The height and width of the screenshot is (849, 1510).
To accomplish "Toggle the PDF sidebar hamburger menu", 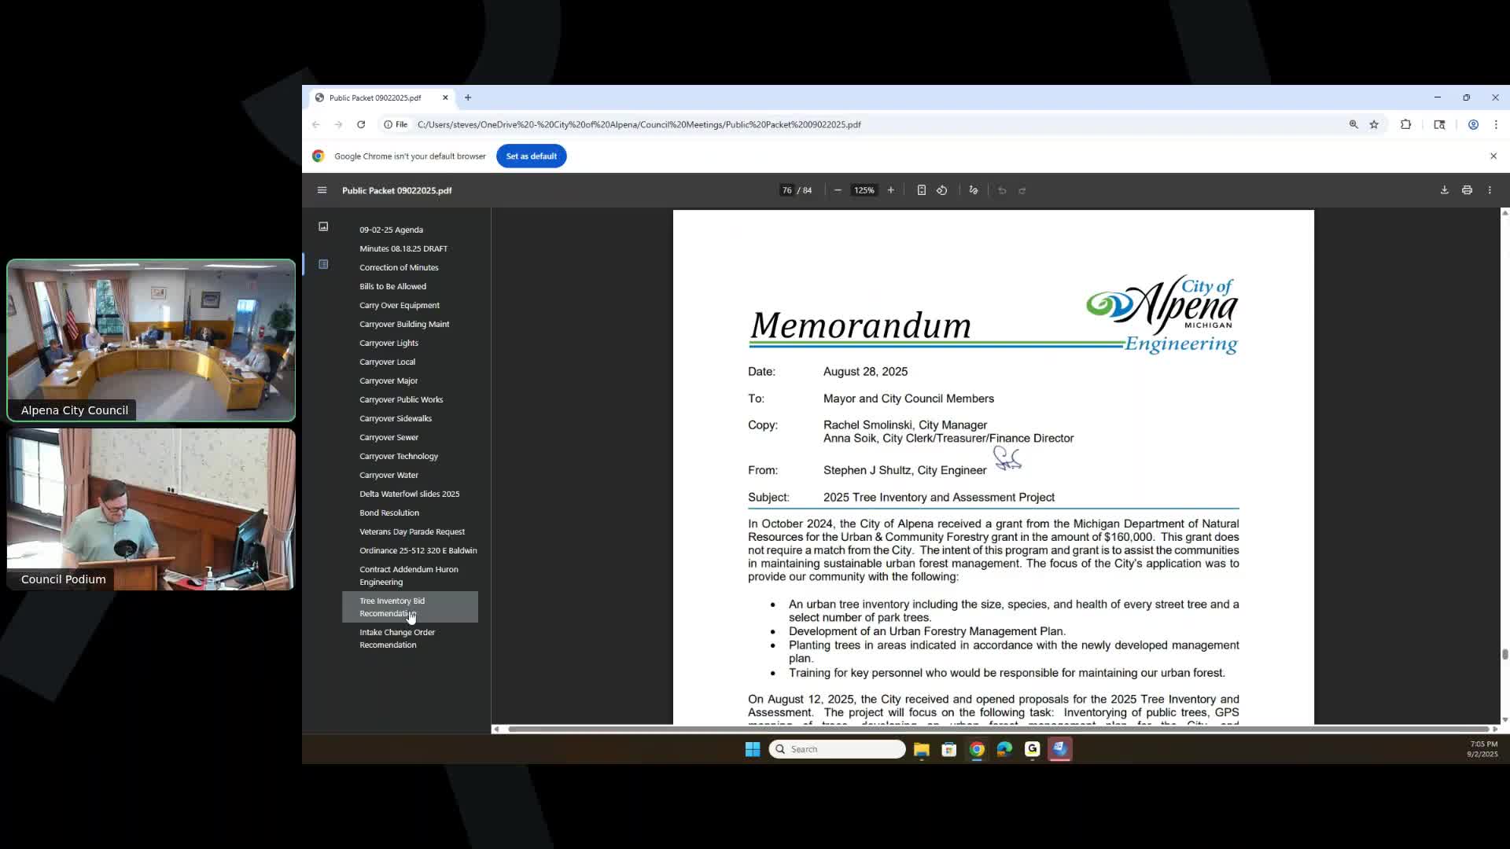I will click(x=322, y=190).
